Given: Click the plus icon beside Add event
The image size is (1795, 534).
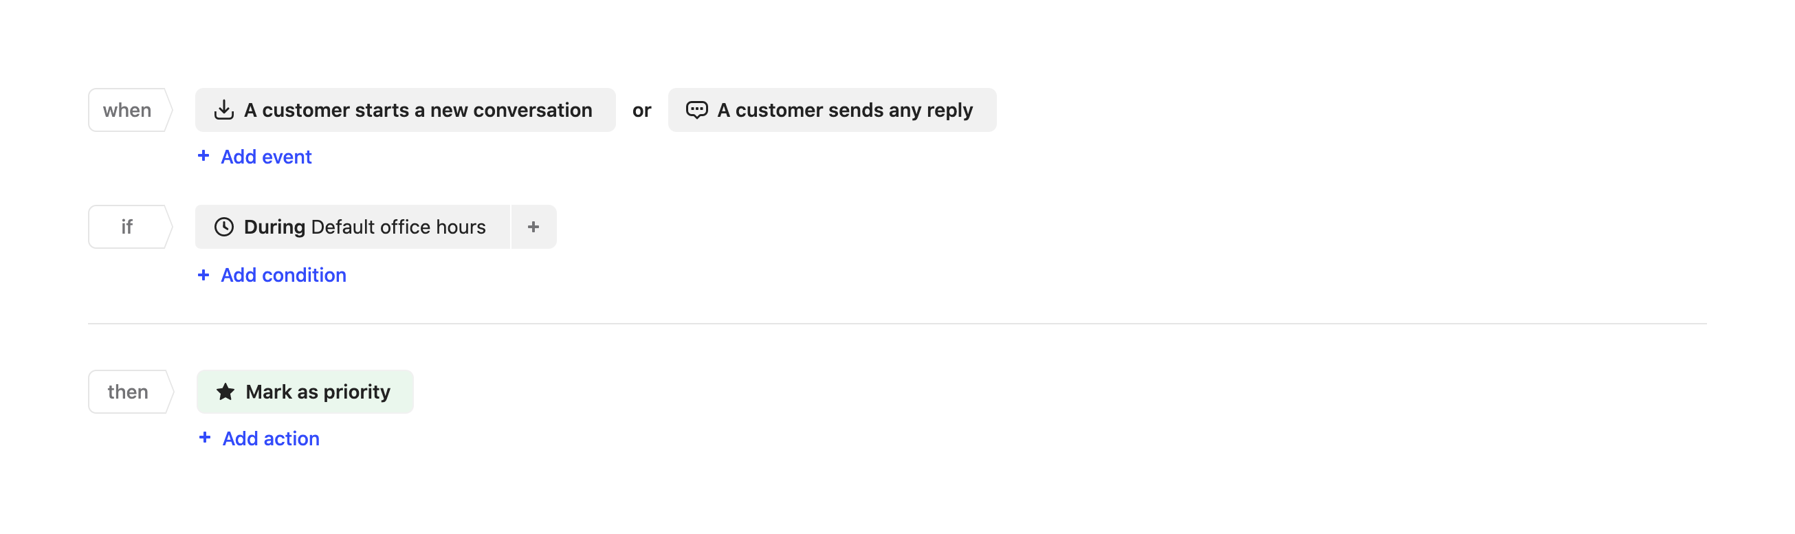Looking at the screenshot, I should (x=203, y=156).
